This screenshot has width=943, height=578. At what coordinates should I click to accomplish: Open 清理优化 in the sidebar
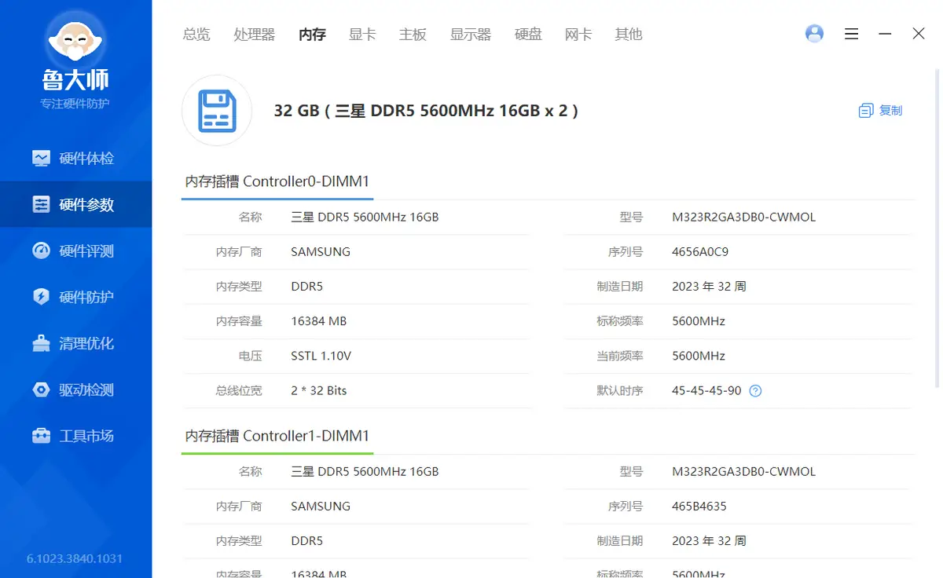point(75,343)
